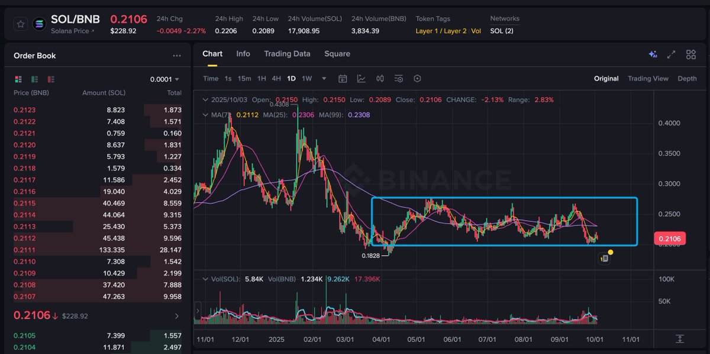The height and width of the screenshot is (354, 710).
Task: Expand the chart to fullscreen
Action: [672, 54]
